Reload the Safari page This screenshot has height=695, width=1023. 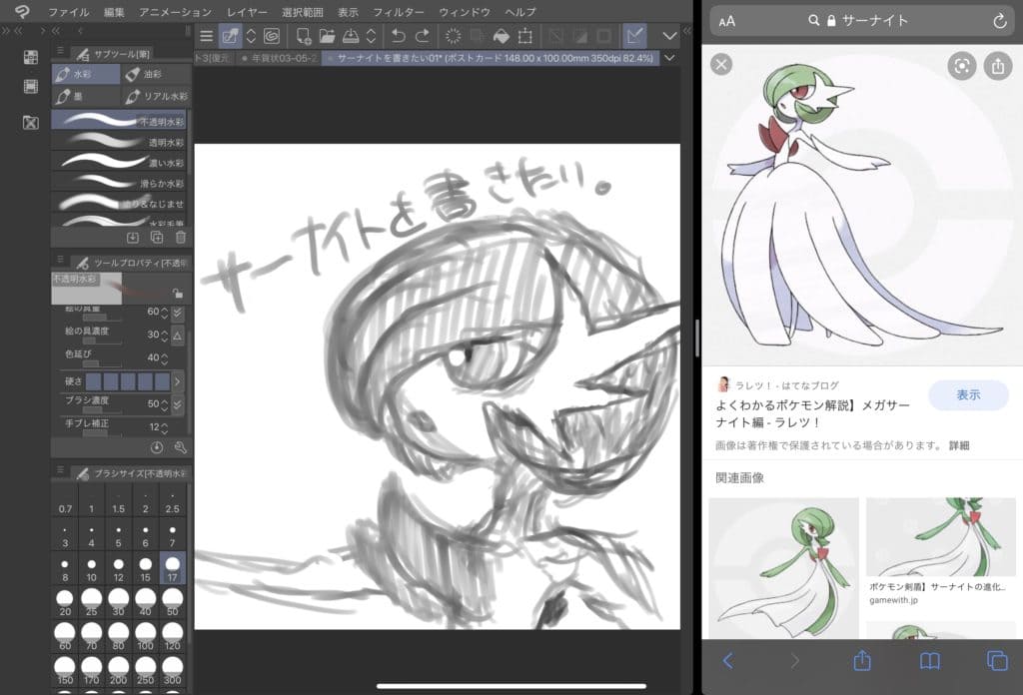click(x=999, y=22)
